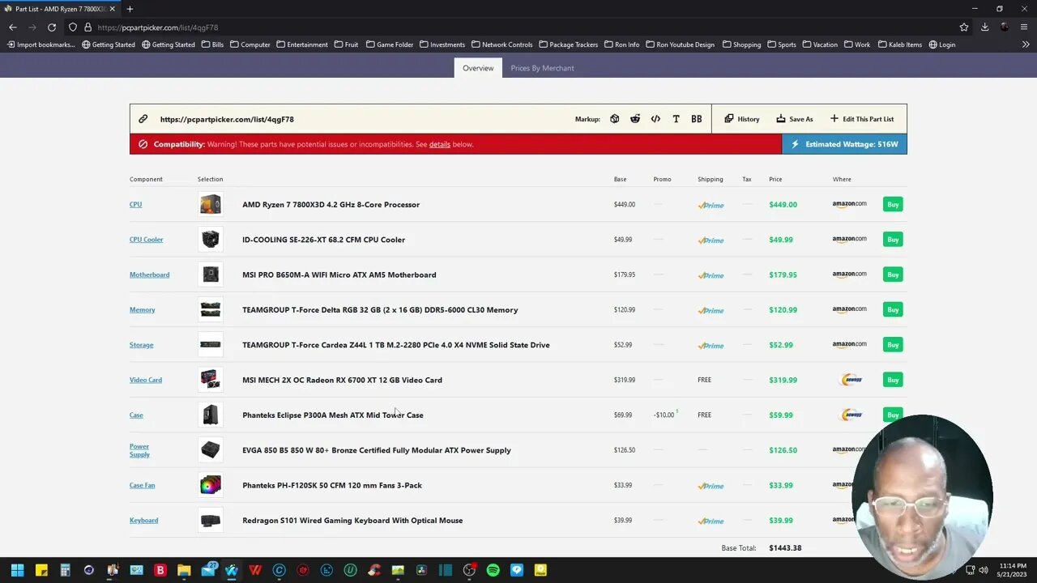Open MSI PRO B650M-A WIFI motherboard name
Image resolution: width=1037 pixels, height=583 pixels.
click(x=339, y=274)
